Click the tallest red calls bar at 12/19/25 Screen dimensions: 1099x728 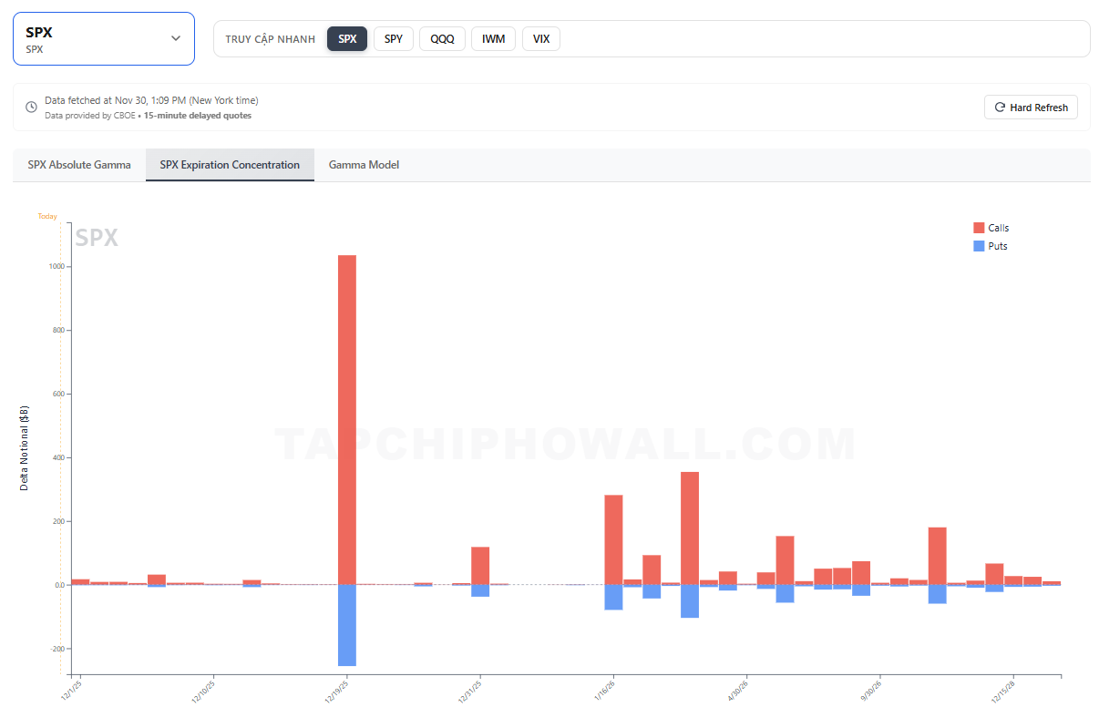[347, 419]
